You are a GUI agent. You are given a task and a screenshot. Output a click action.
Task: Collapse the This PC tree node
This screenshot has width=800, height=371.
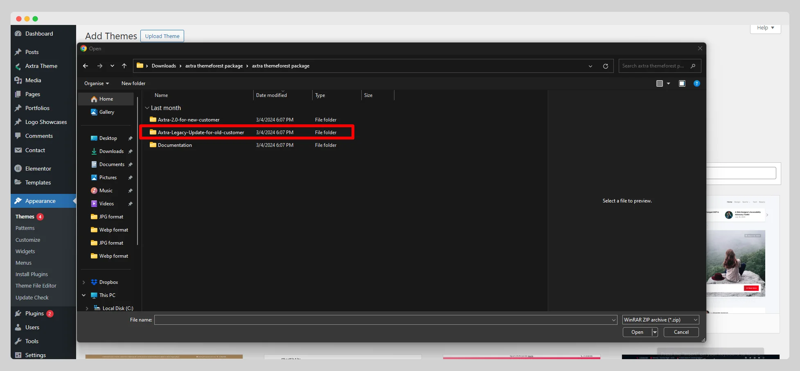pos(84,295)
